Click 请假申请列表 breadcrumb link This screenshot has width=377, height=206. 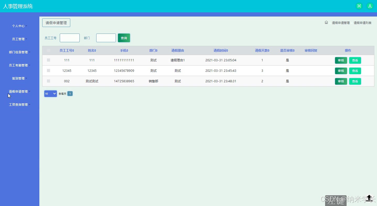363,23
